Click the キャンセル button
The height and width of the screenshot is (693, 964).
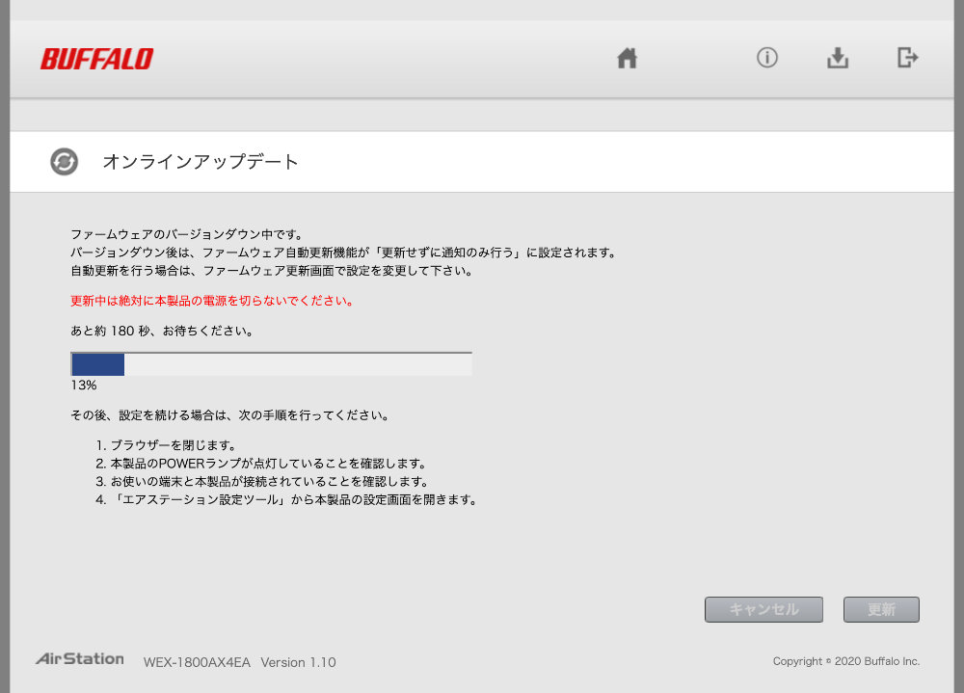763,609
